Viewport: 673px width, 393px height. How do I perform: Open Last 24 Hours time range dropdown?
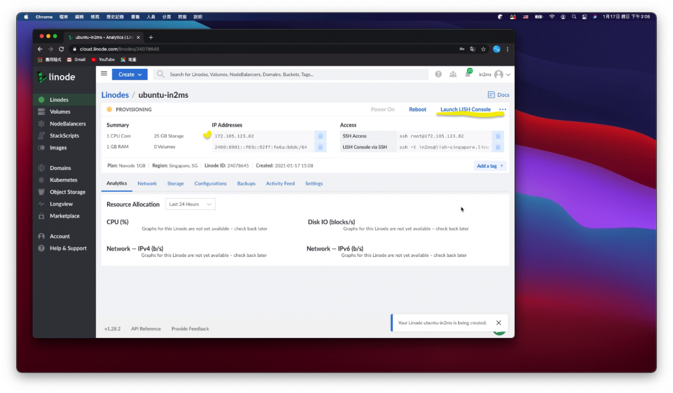pyautogui.click(x=190, y=204)
